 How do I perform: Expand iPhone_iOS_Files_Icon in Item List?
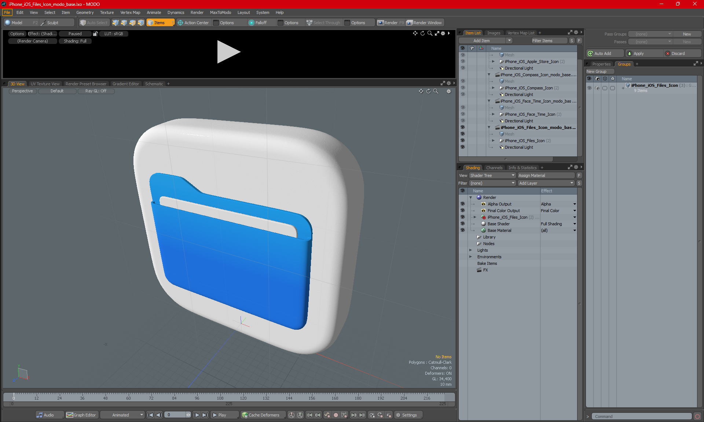[493, 141]
